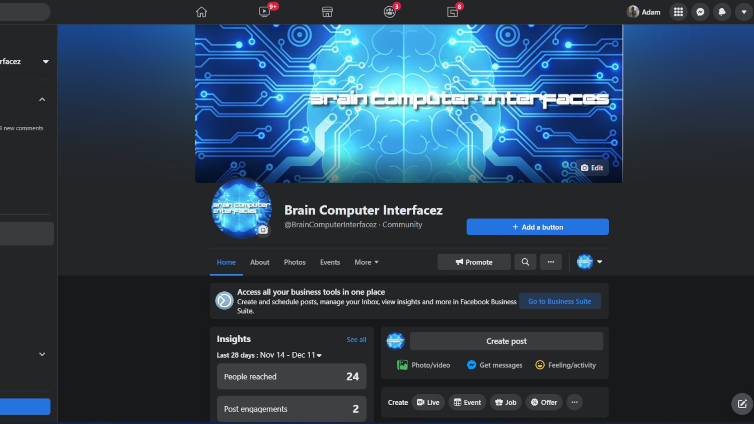Switch acting-as page identity dropdown
754x424 pixels.
point(589,262)
